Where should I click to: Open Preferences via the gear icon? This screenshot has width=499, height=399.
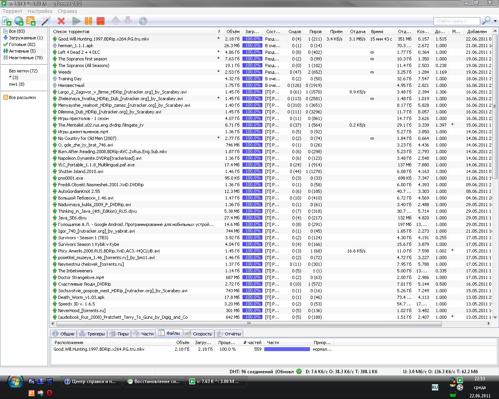click(x=143, y=21)
